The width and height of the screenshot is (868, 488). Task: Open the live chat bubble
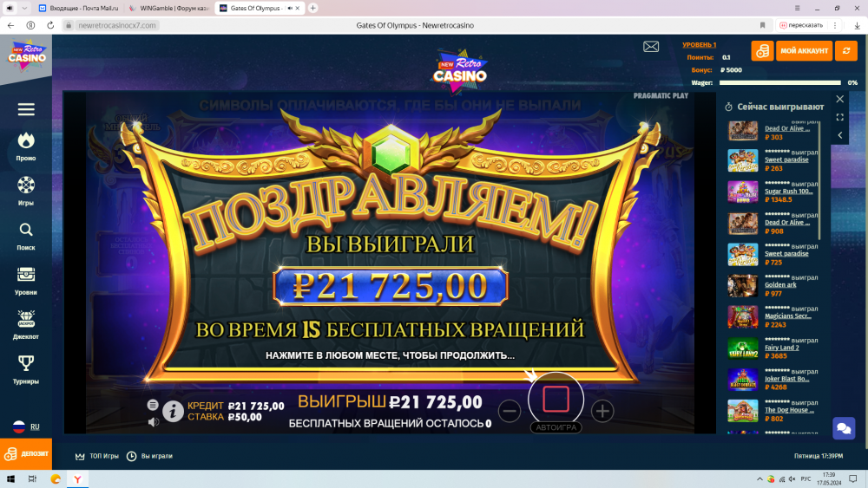(844, 428)
